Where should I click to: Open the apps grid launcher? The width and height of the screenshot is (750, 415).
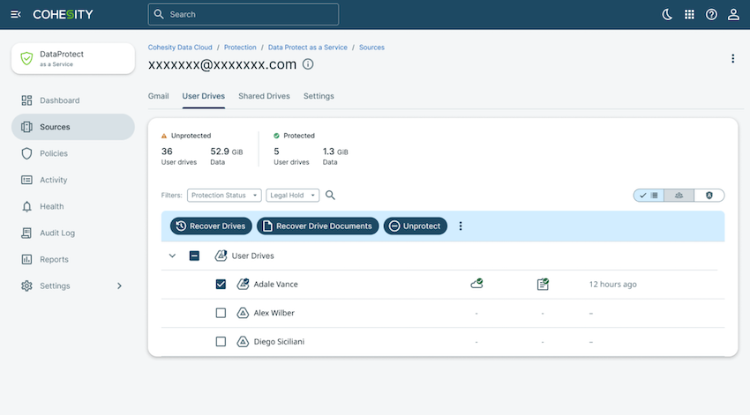pyautogui.click(x=689, y=14)
